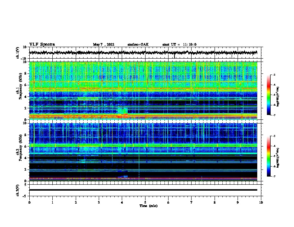The width and height of the screenshot is (294, 227).
Task: Click the -3 label on upper color scale
Action: coord(274,75)
